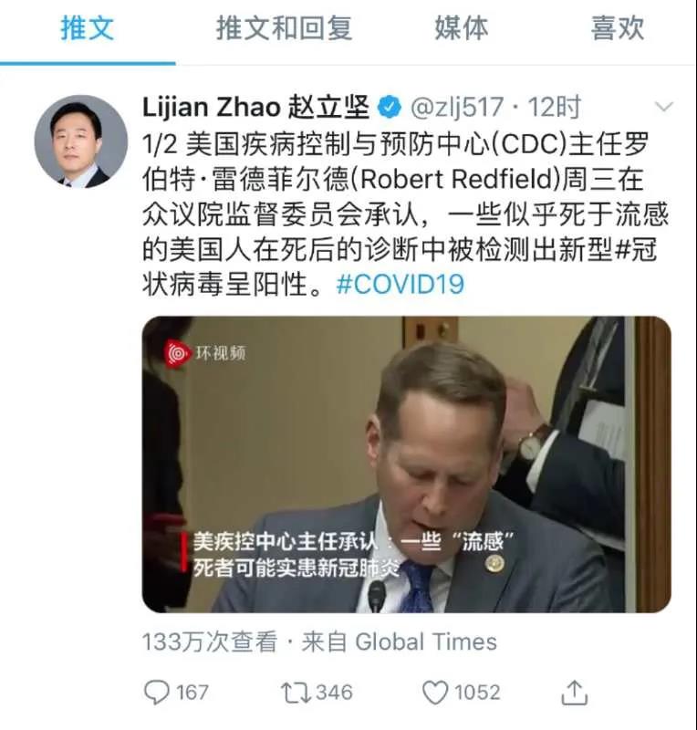The height and width of the screenshot is (730, 697).
Task: Click the Global Times source label
Action: [426, 642]
